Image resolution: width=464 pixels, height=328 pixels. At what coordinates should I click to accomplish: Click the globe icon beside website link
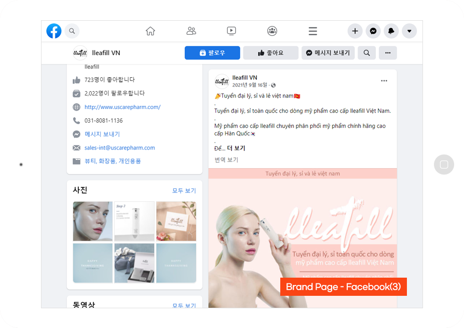[76, 107]
